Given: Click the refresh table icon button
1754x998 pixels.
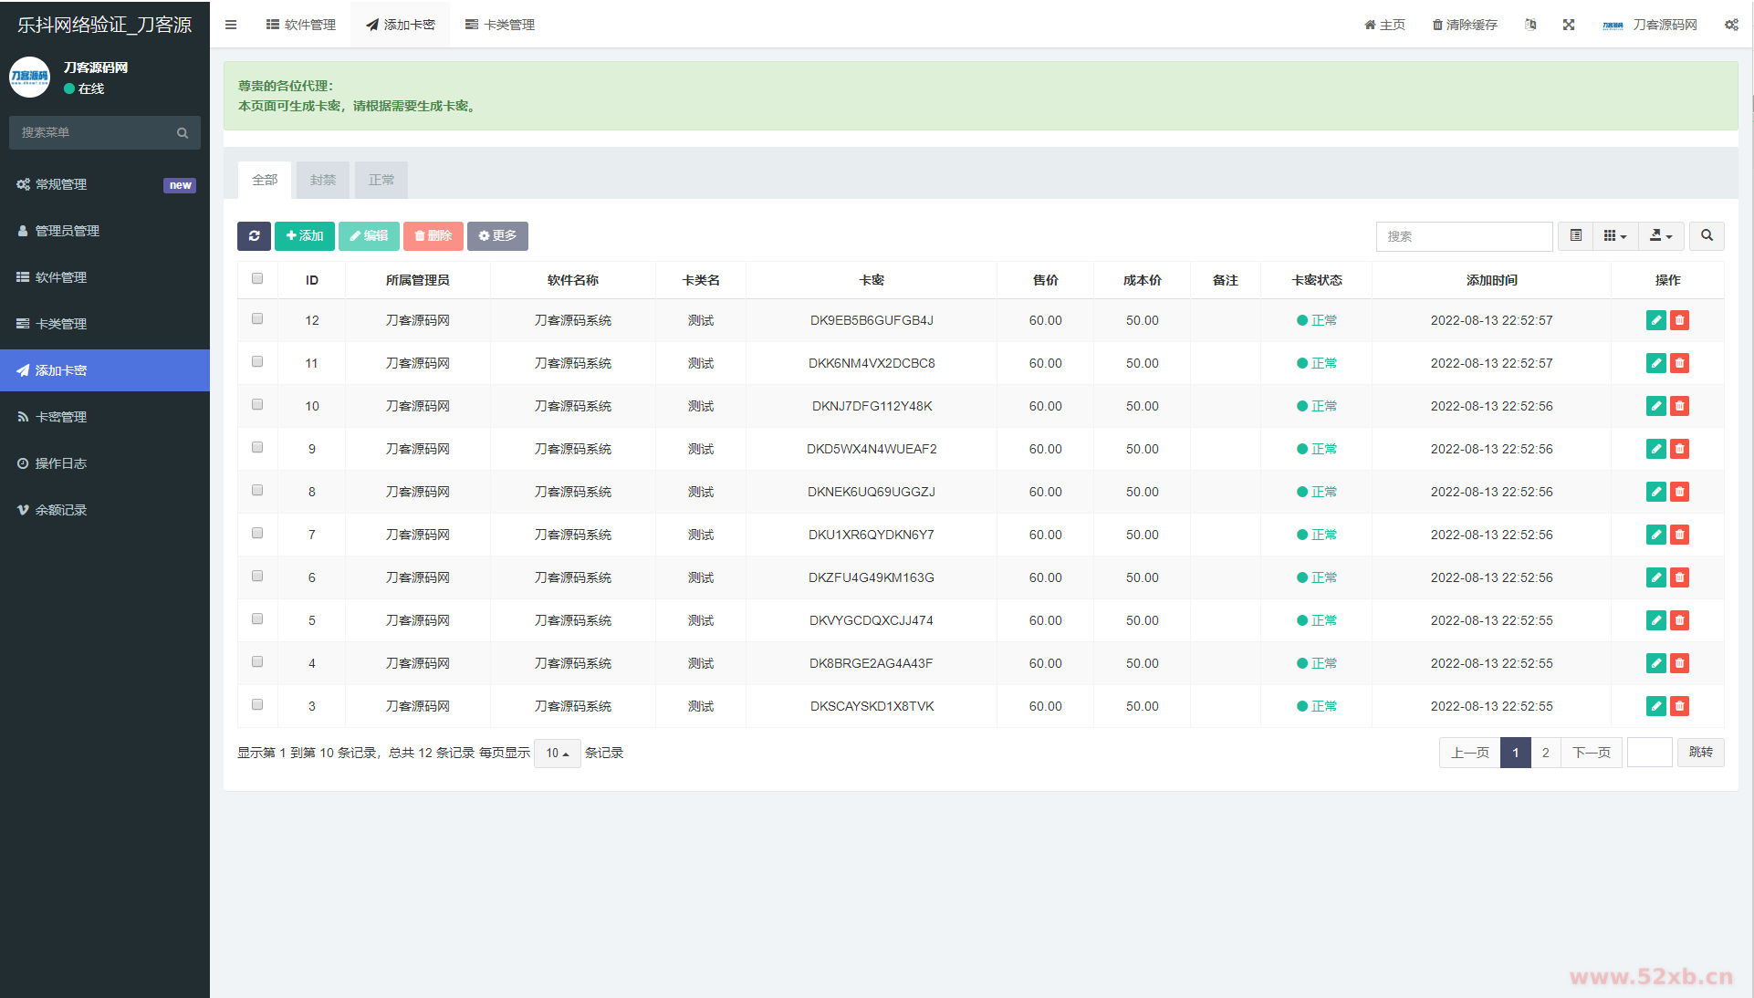Looking at the screenshot, I should click(x=254, y=236).
